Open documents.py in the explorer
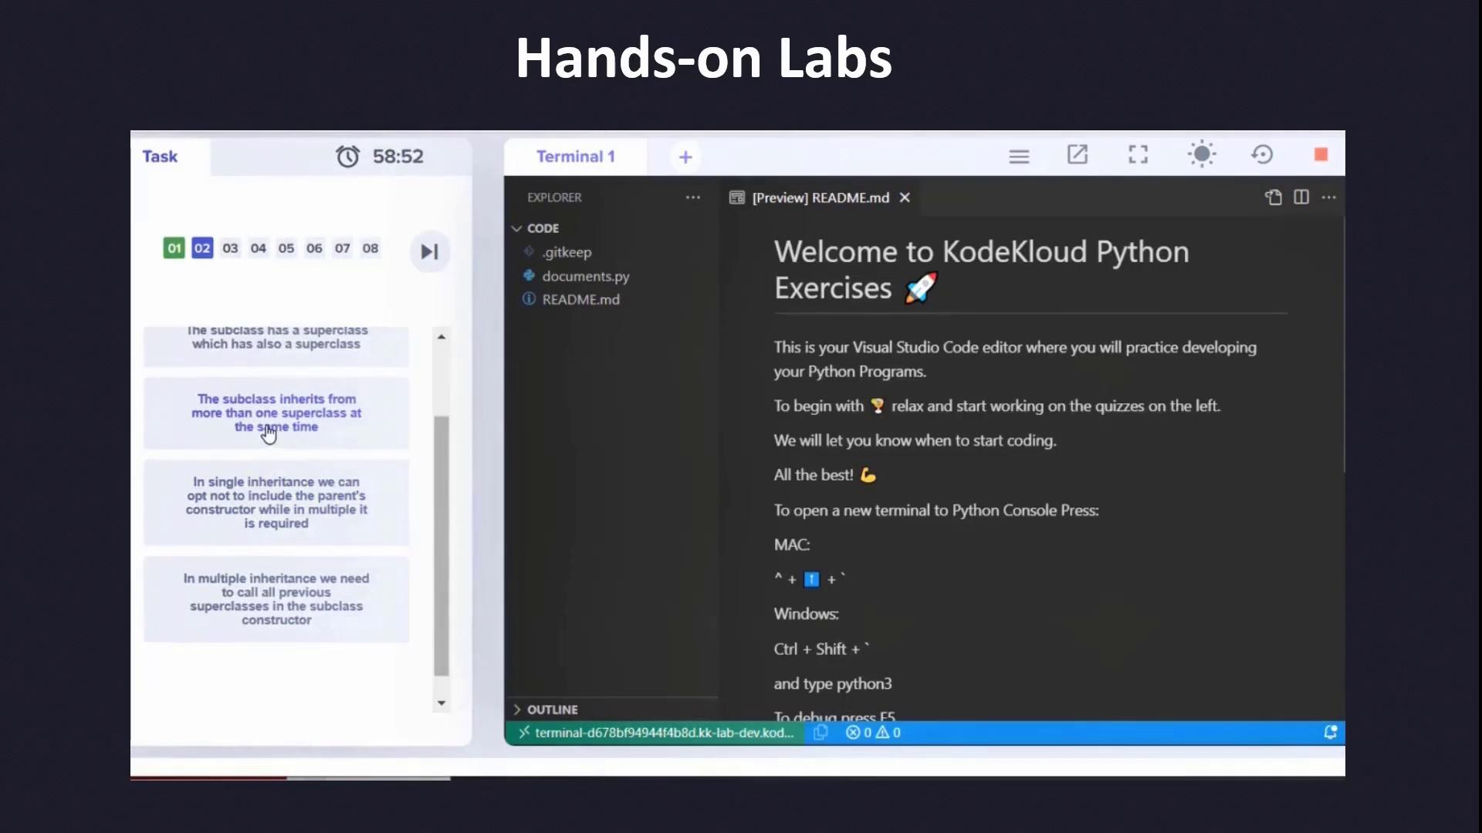The width and height of the screenshot is (1482, 833). pos(585,276)
